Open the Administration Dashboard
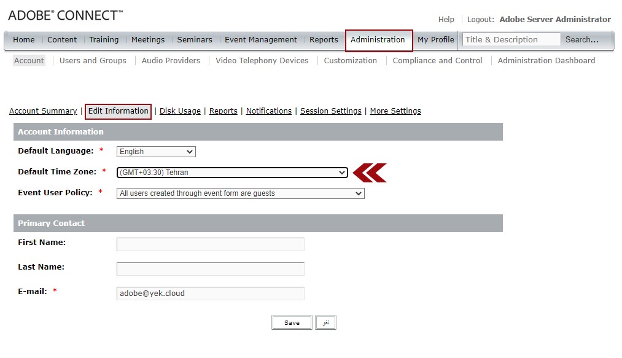The image size is (622, 358). coord(546,61)
